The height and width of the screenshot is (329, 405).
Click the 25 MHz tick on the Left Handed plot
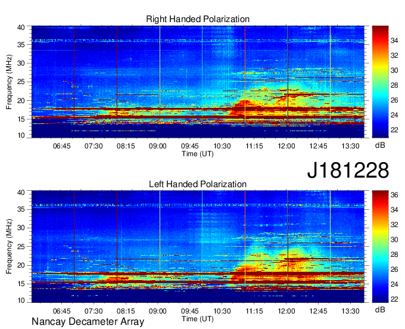click(21, 247)
